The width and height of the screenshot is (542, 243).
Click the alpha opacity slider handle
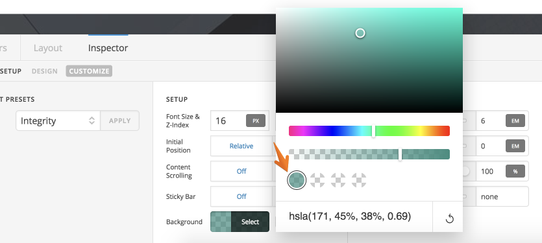point(400,154)
